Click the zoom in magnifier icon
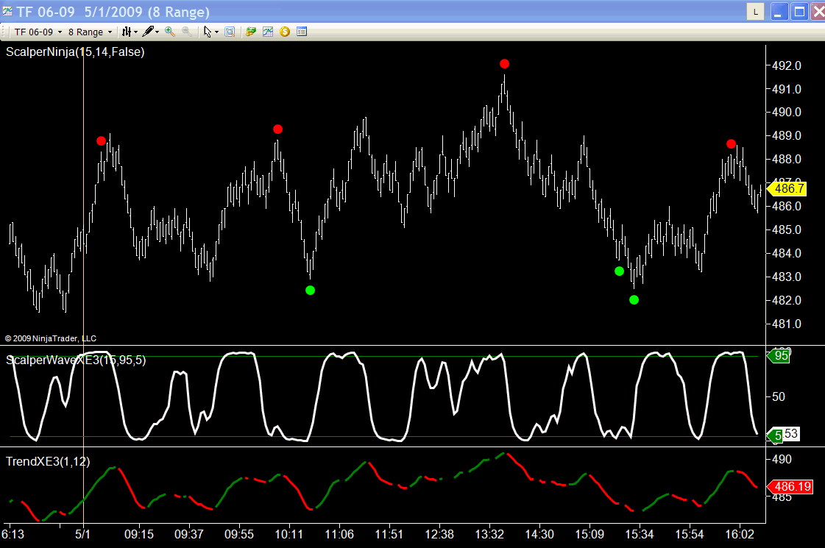825x548 pixels. (169, 32)
